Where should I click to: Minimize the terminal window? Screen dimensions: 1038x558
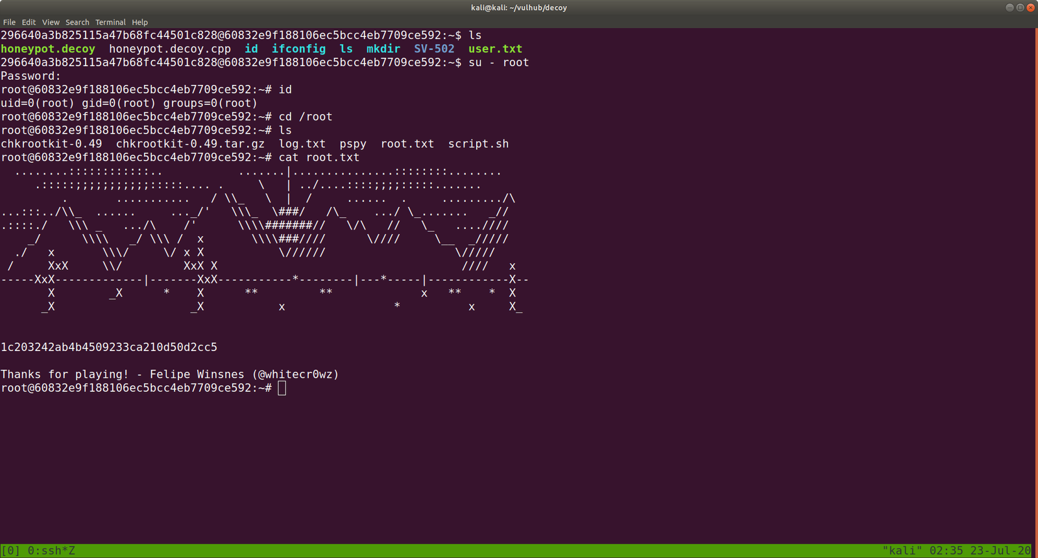coord(1009,8)
